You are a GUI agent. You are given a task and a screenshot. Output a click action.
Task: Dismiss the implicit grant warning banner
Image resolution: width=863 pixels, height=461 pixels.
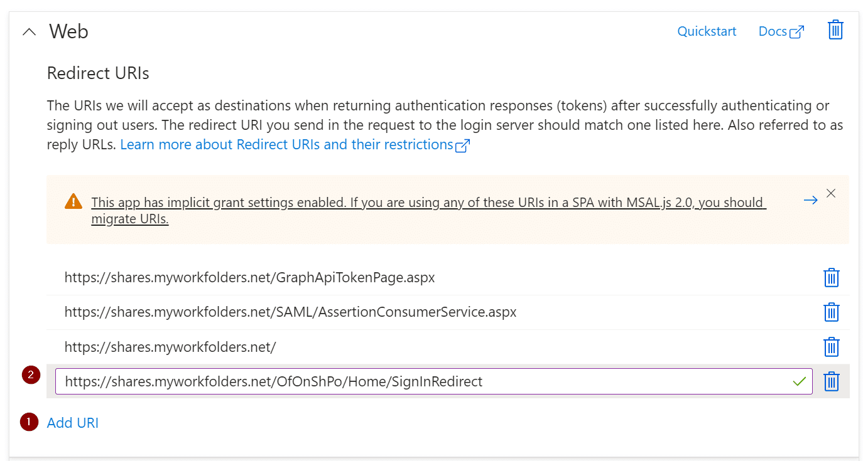tap(831, 193)
